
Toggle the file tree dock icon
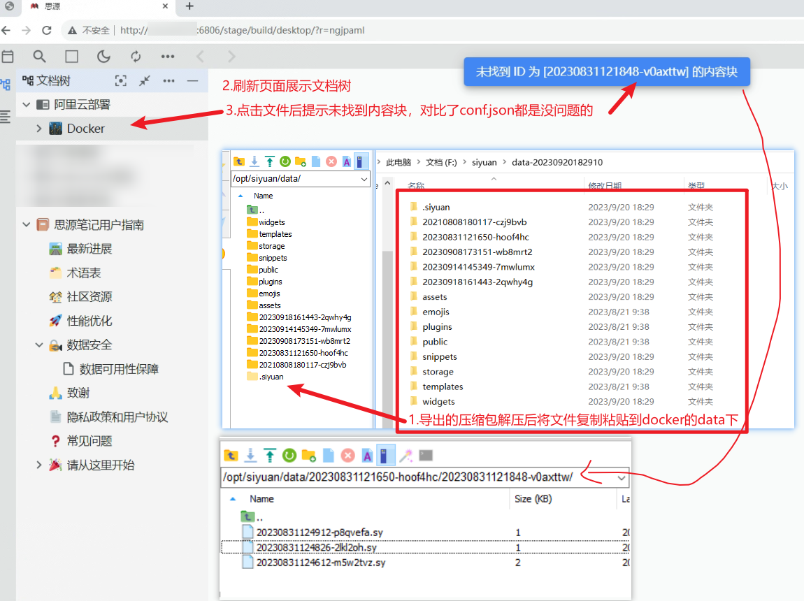6,85
